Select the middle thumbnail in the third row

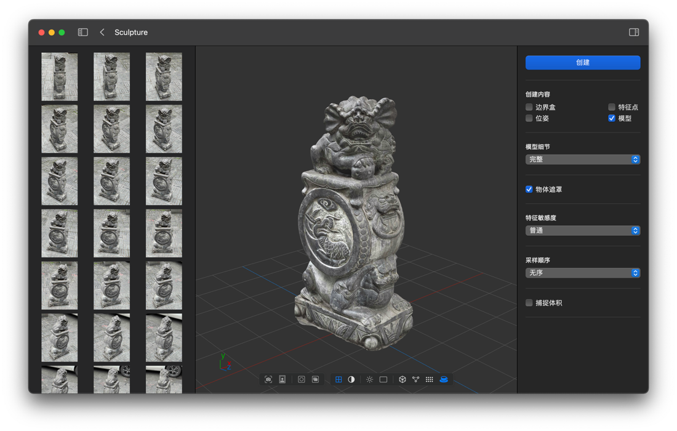click(112, 182)
